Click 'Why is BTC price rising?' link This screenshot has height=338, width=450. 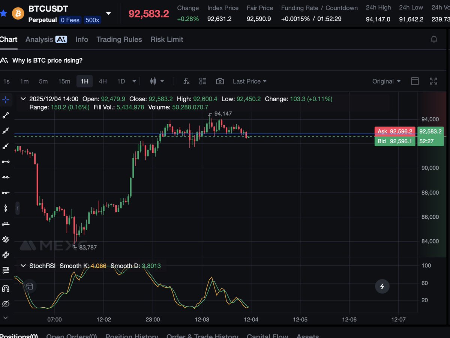coord(47,60)
